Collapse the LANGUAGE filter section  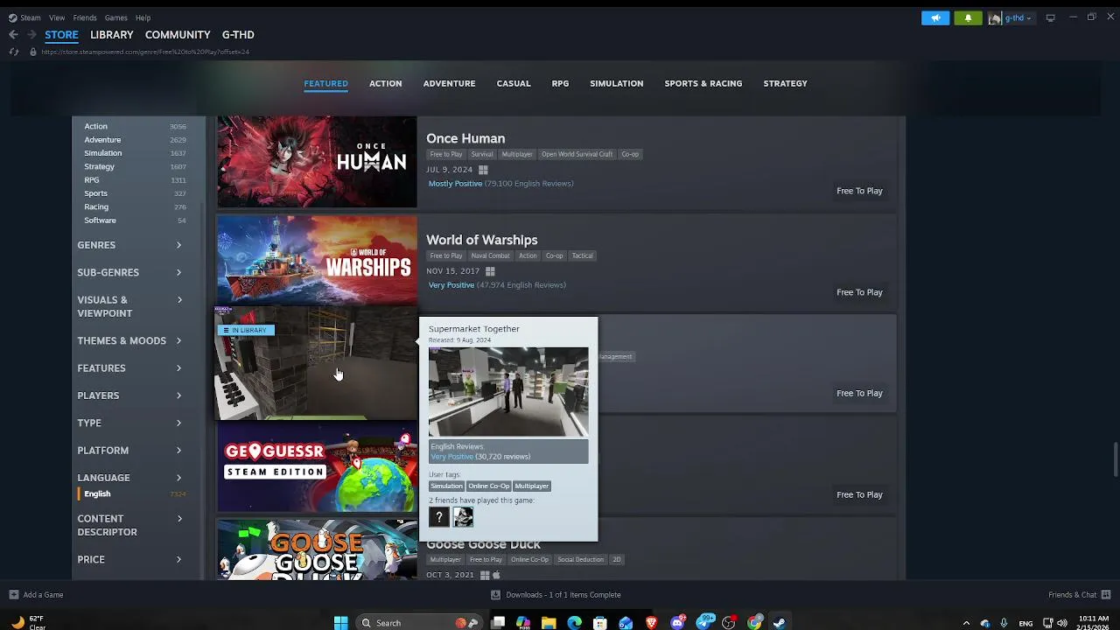click(x=129, y=478)
